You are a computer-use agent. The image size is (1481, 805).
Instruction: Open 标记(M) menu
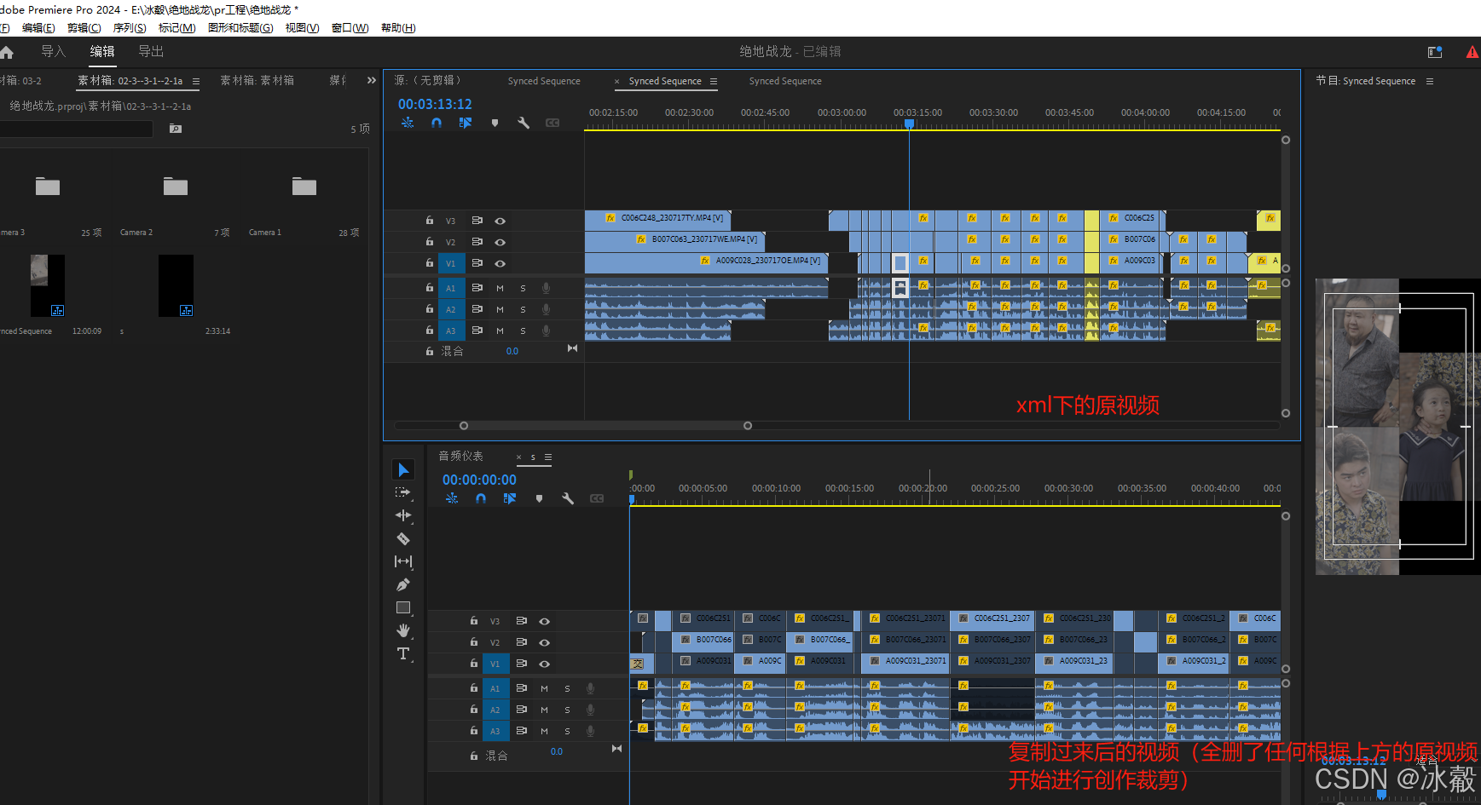[x=177, y=28]
